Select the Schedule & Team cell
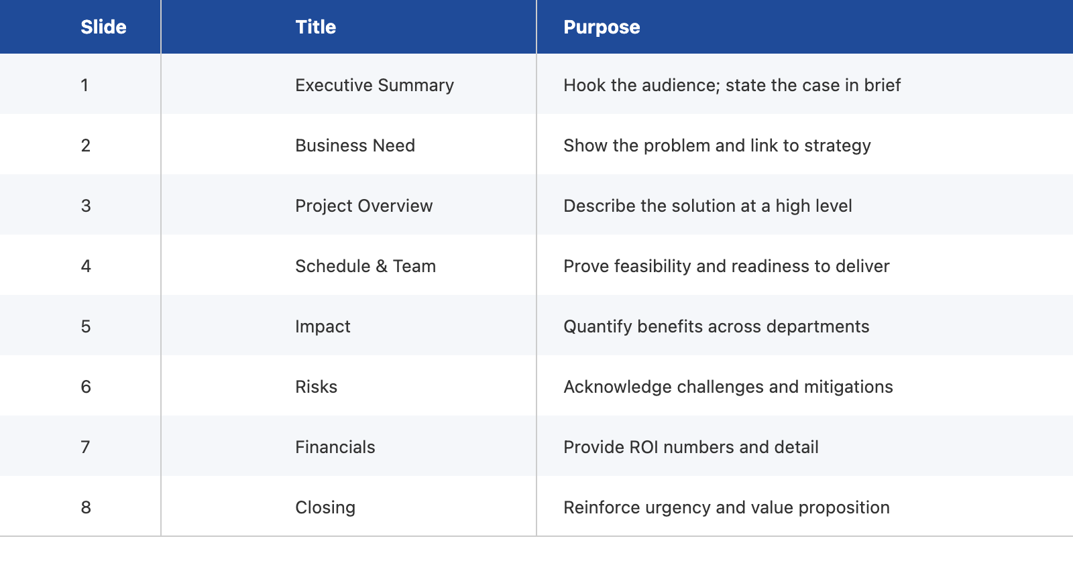The width and height of the screenshot is (1073, 563). [365, 266]
